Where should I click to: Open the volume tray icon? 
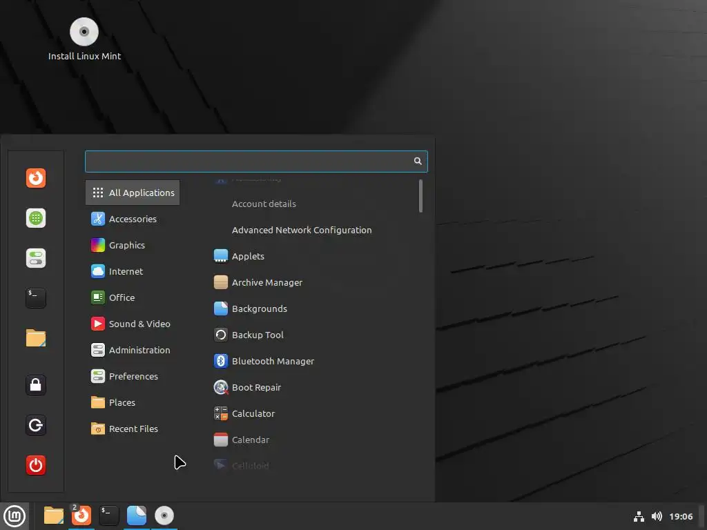(x=657, y=516)
